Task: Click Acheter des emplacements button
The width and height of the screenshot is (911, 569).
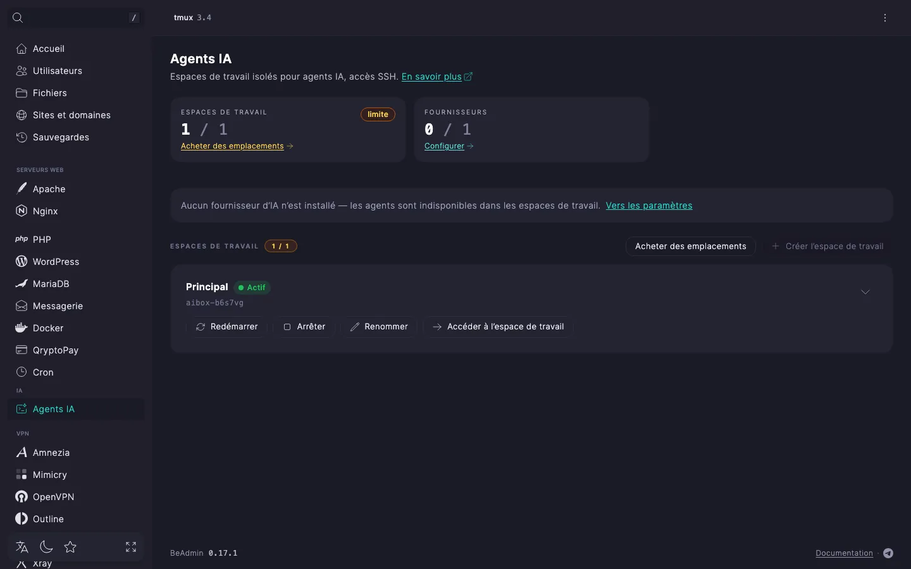Action: (691, 246)
